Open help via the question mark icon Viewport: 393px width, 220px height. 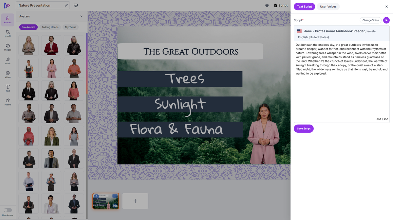point(267,5)
